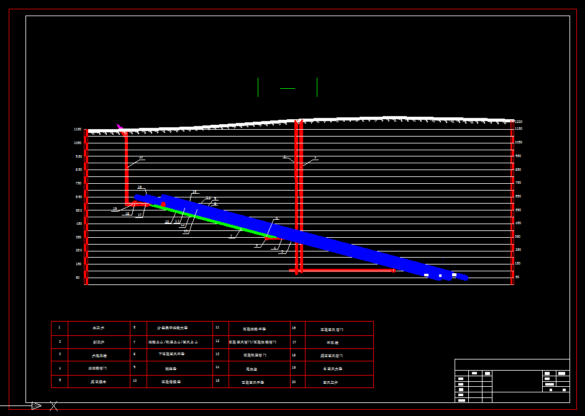Select the description cell next to legend number 7
Viewport: 585px width, 416px height.
[179, 342]
